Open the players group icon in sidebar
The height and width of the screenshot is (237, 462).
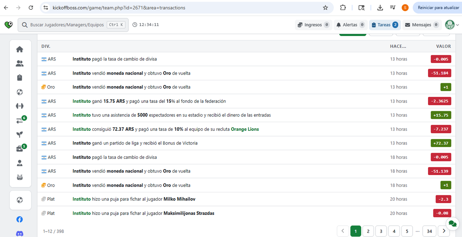pyautogui.click(x=19, y=63)
